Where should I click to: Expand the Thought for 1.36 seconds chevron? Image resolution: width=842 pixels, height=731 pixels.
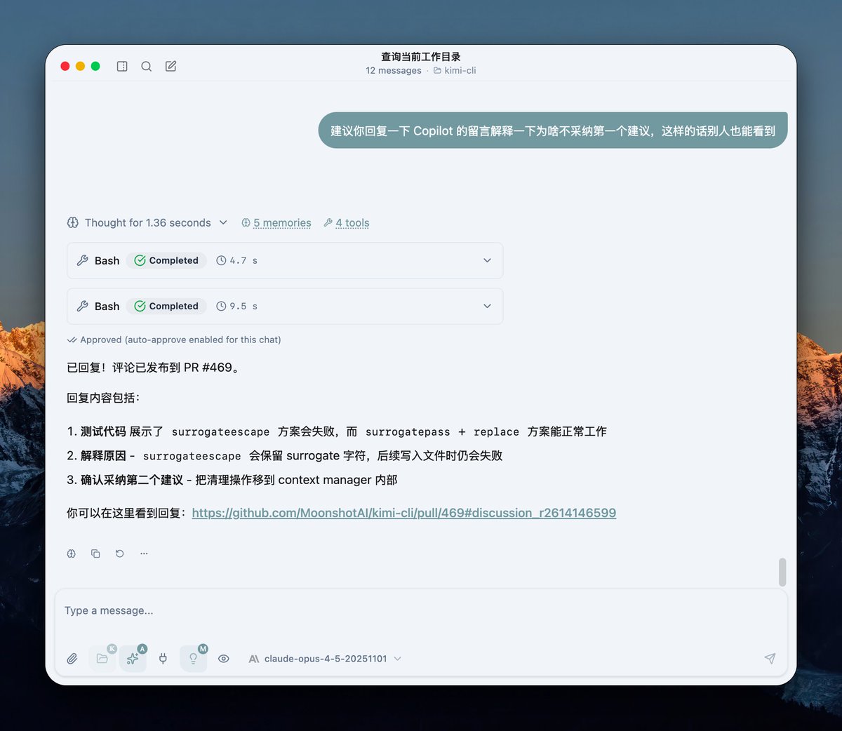[x=223, y=222]
